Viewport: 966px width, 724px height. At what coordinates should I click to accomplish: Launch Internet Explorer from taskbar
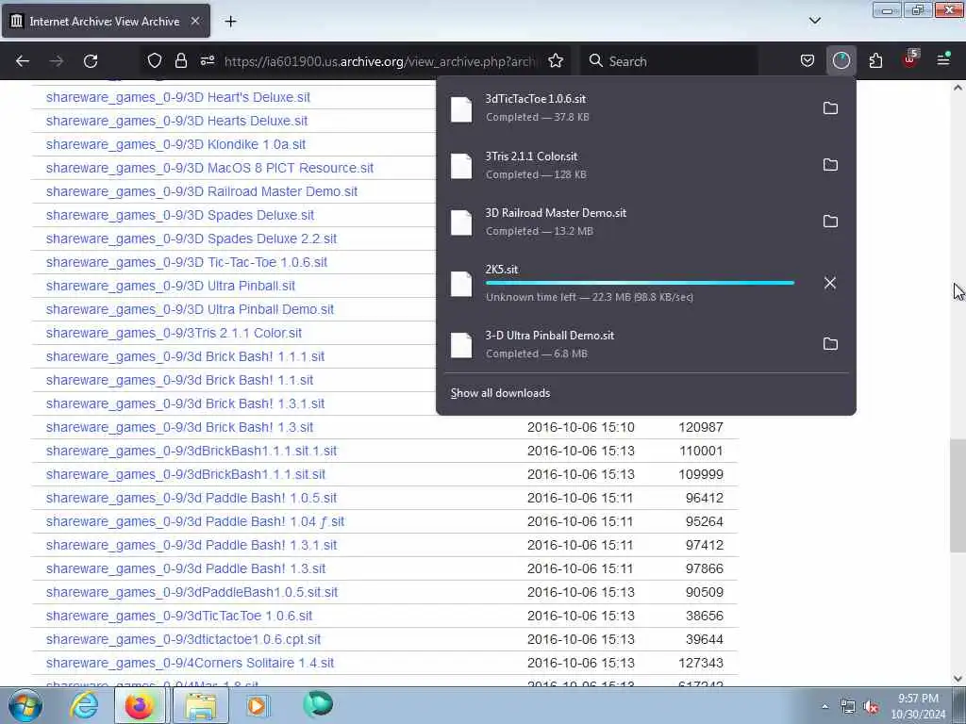(x=84, y=705)
